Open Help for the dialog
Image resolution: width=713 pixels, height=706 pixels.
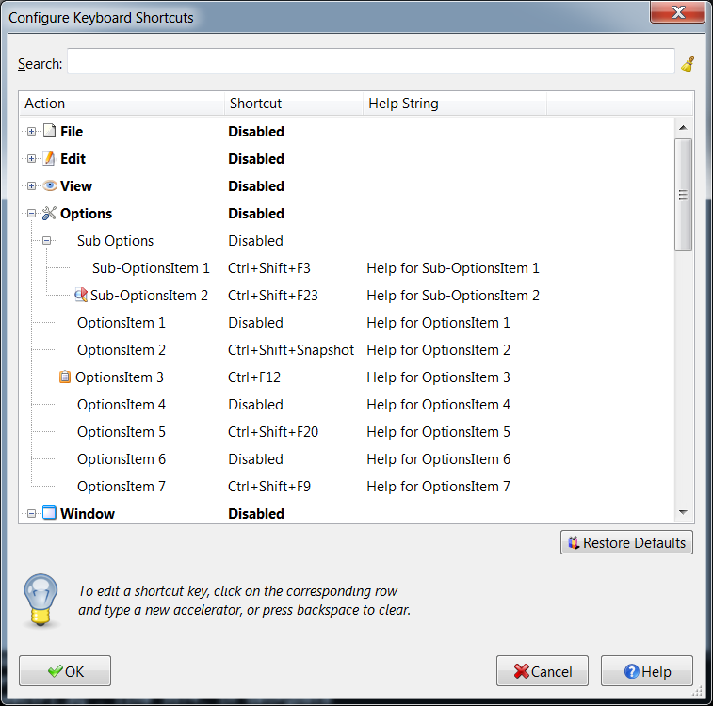click(x=647, y=671)
